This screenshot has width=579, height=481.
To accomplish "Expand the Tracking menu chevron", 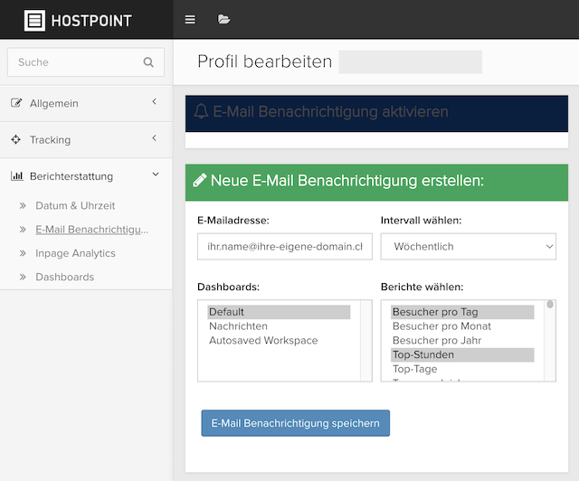I will tap(155, 138).
